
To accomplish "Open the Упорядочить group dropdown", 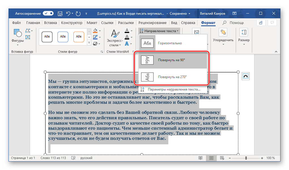I will point(223,37).
